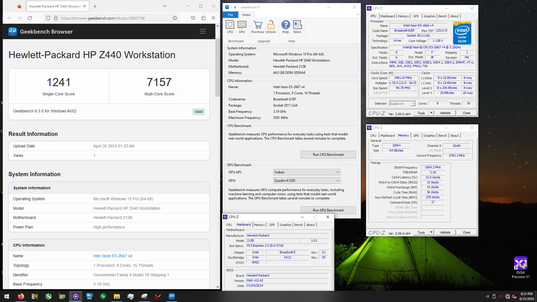
Task: Collapse the Geekbench ribbon with the chevron
Action: click(x=357, y=15)
